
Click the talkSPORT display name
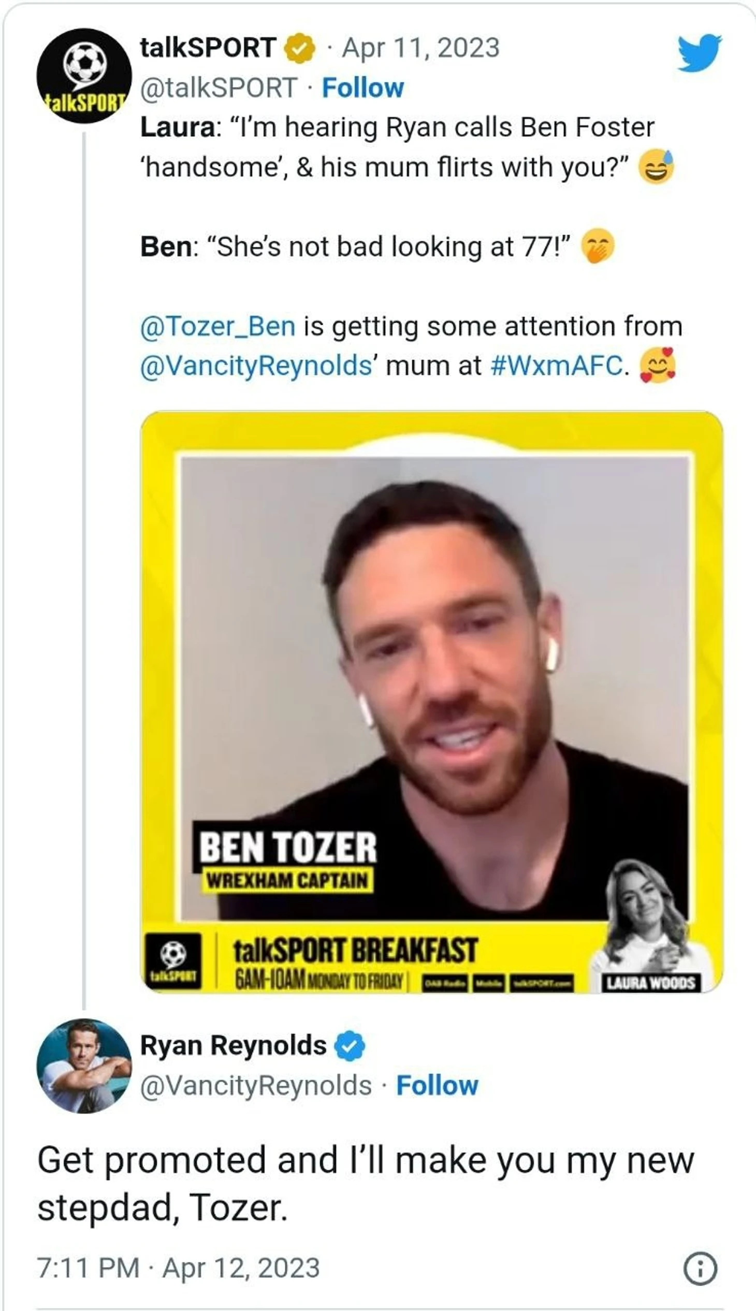click(208, 48)
